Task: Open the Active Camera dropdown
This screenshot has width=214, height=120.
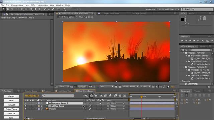Action: point(130,87)
